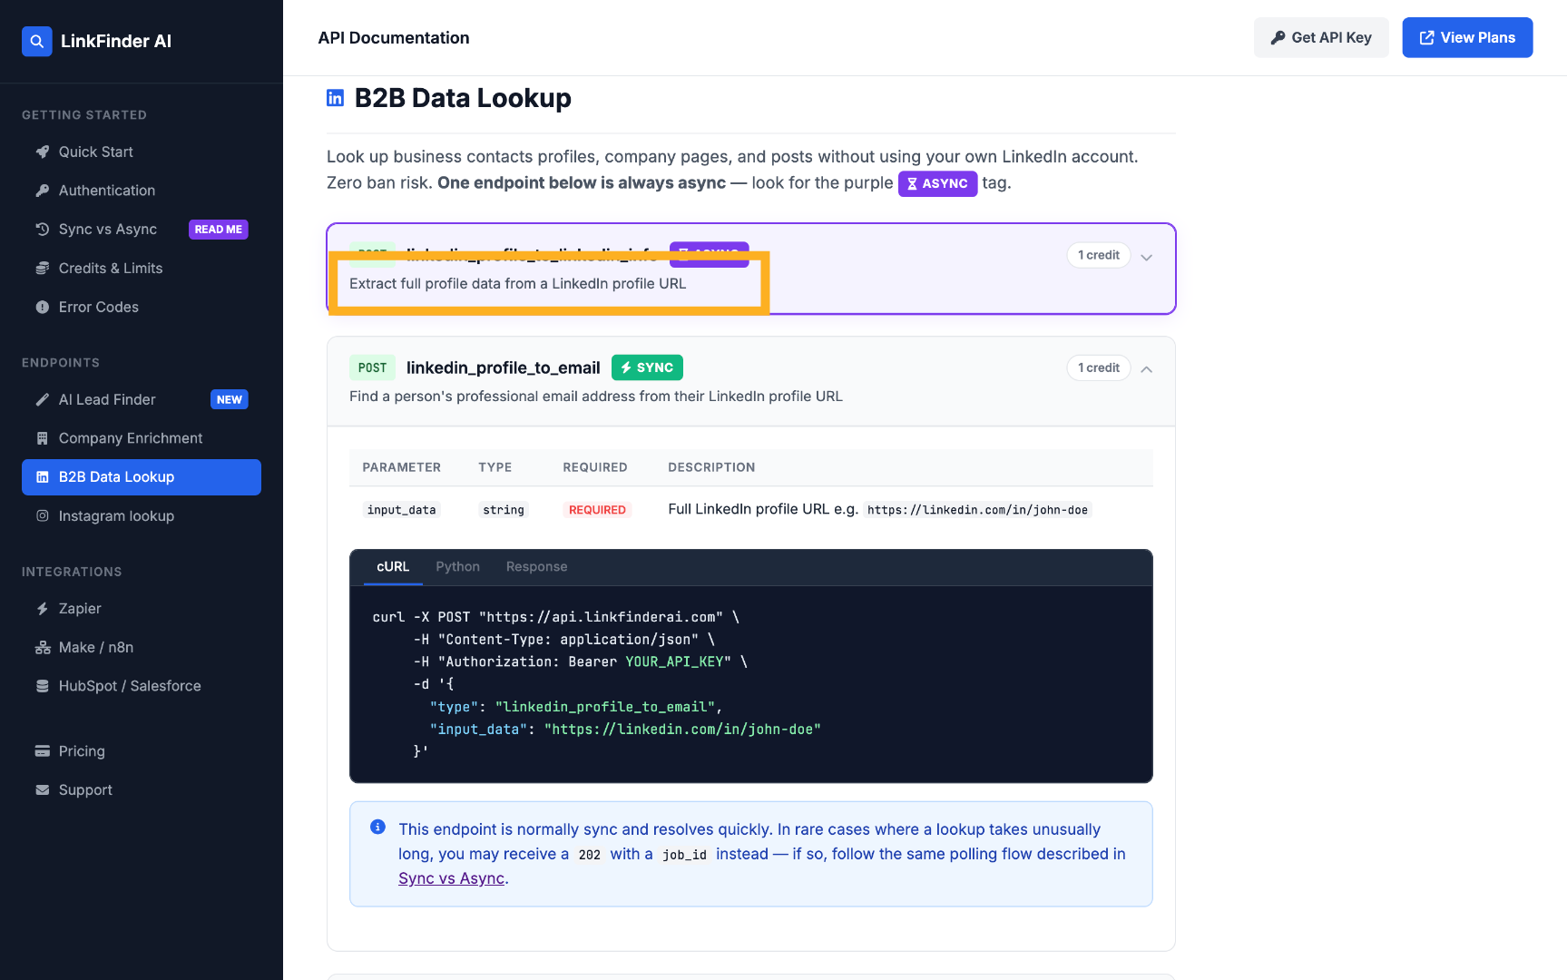Click the 202 code in the info note

[590, 855]
